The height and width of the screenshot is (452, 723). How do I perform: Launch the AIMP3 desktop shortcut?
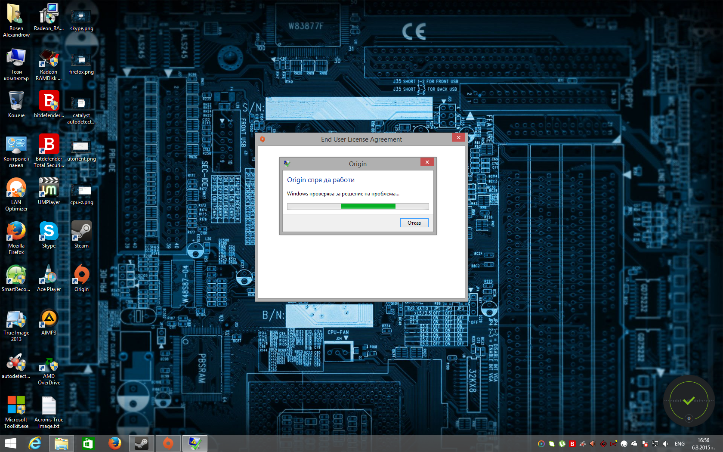click(49, 322)
